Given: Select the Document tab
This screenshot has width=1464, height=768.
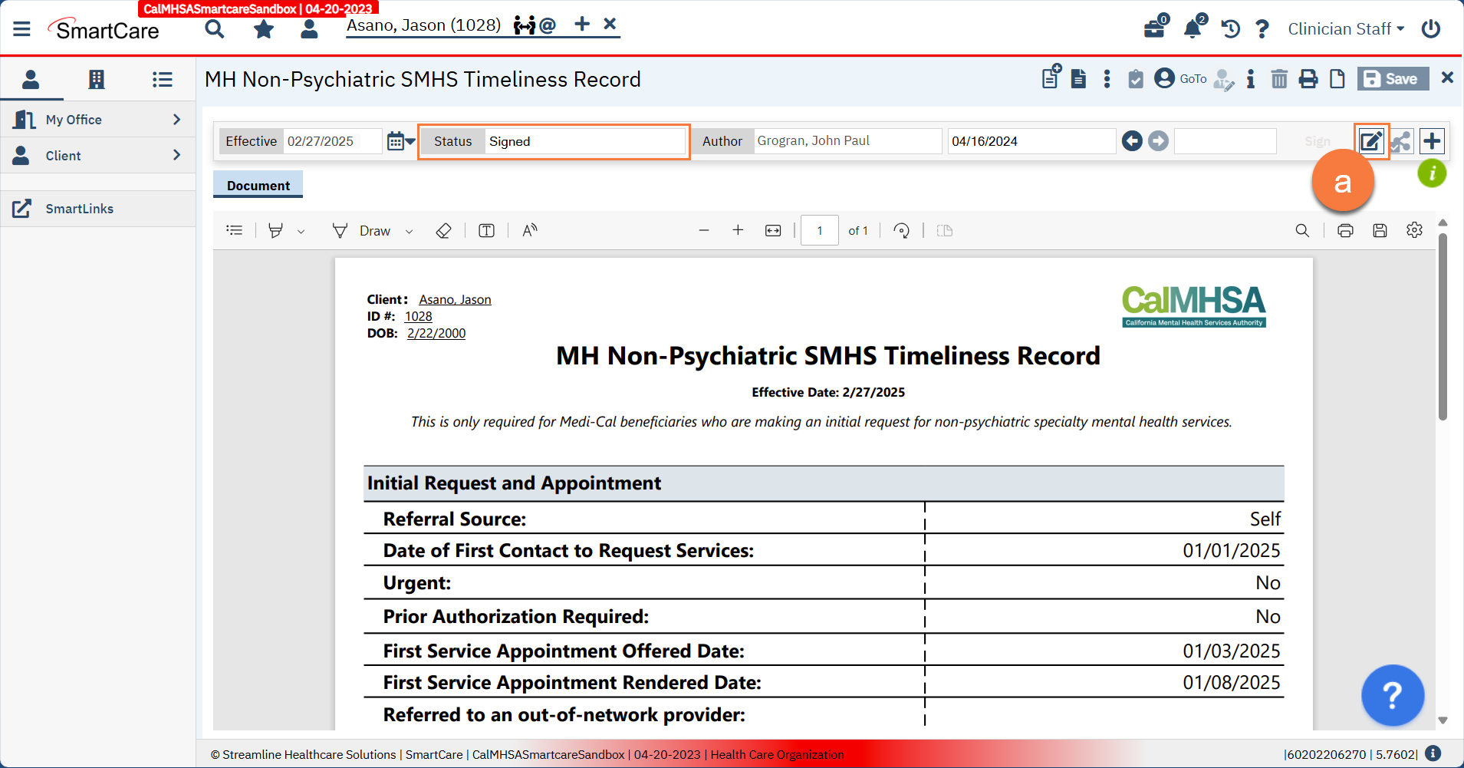Looking at the screenshot, I should click(x=258, y=186).
